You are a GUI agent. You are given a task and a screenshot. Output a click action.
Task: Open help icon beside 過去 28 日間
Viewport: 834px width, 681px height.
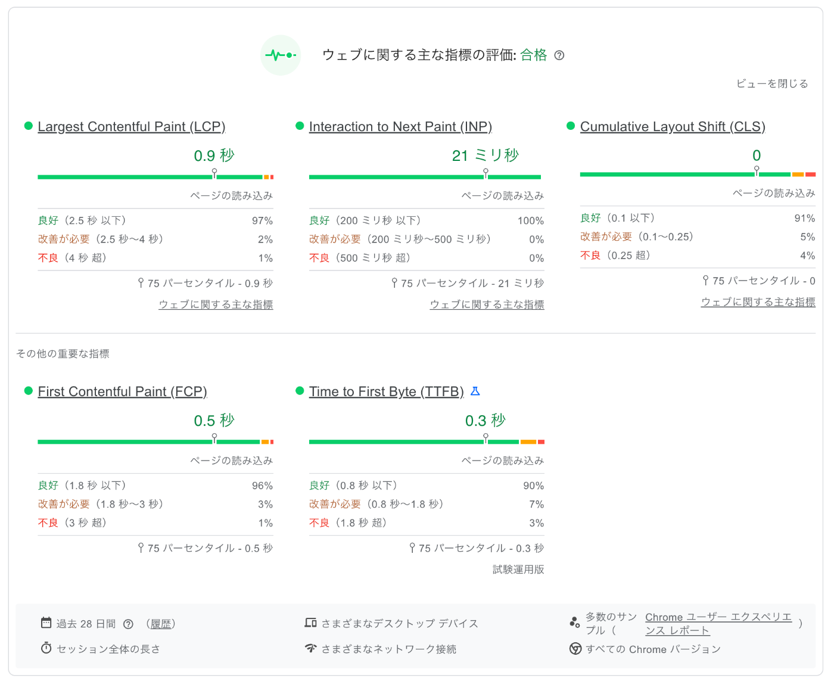coord(128,624)
